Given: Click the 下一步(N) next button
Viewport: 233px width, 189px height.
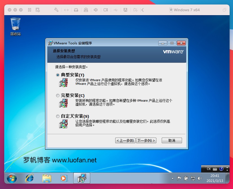Looking at the screenshot, I should (146, 140).
